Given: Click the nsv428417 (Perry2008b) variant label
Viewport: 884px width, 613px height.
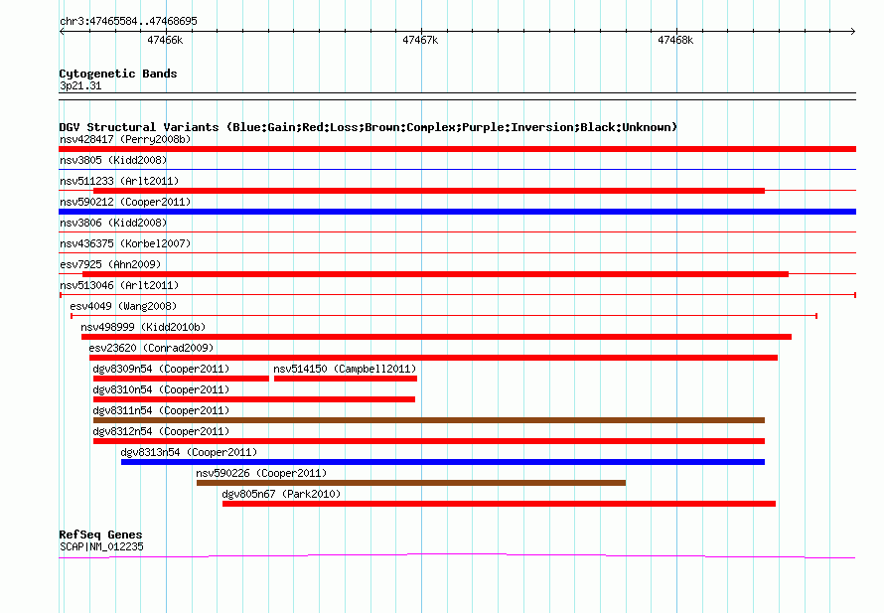Looking at the screenshot, I should 125,139.
